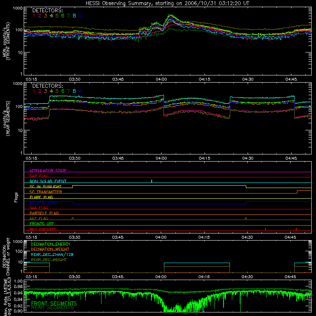Click the DECIMATION_ENERGY legend entry
The width and height of the screenshot is (316, 316).
51,244
